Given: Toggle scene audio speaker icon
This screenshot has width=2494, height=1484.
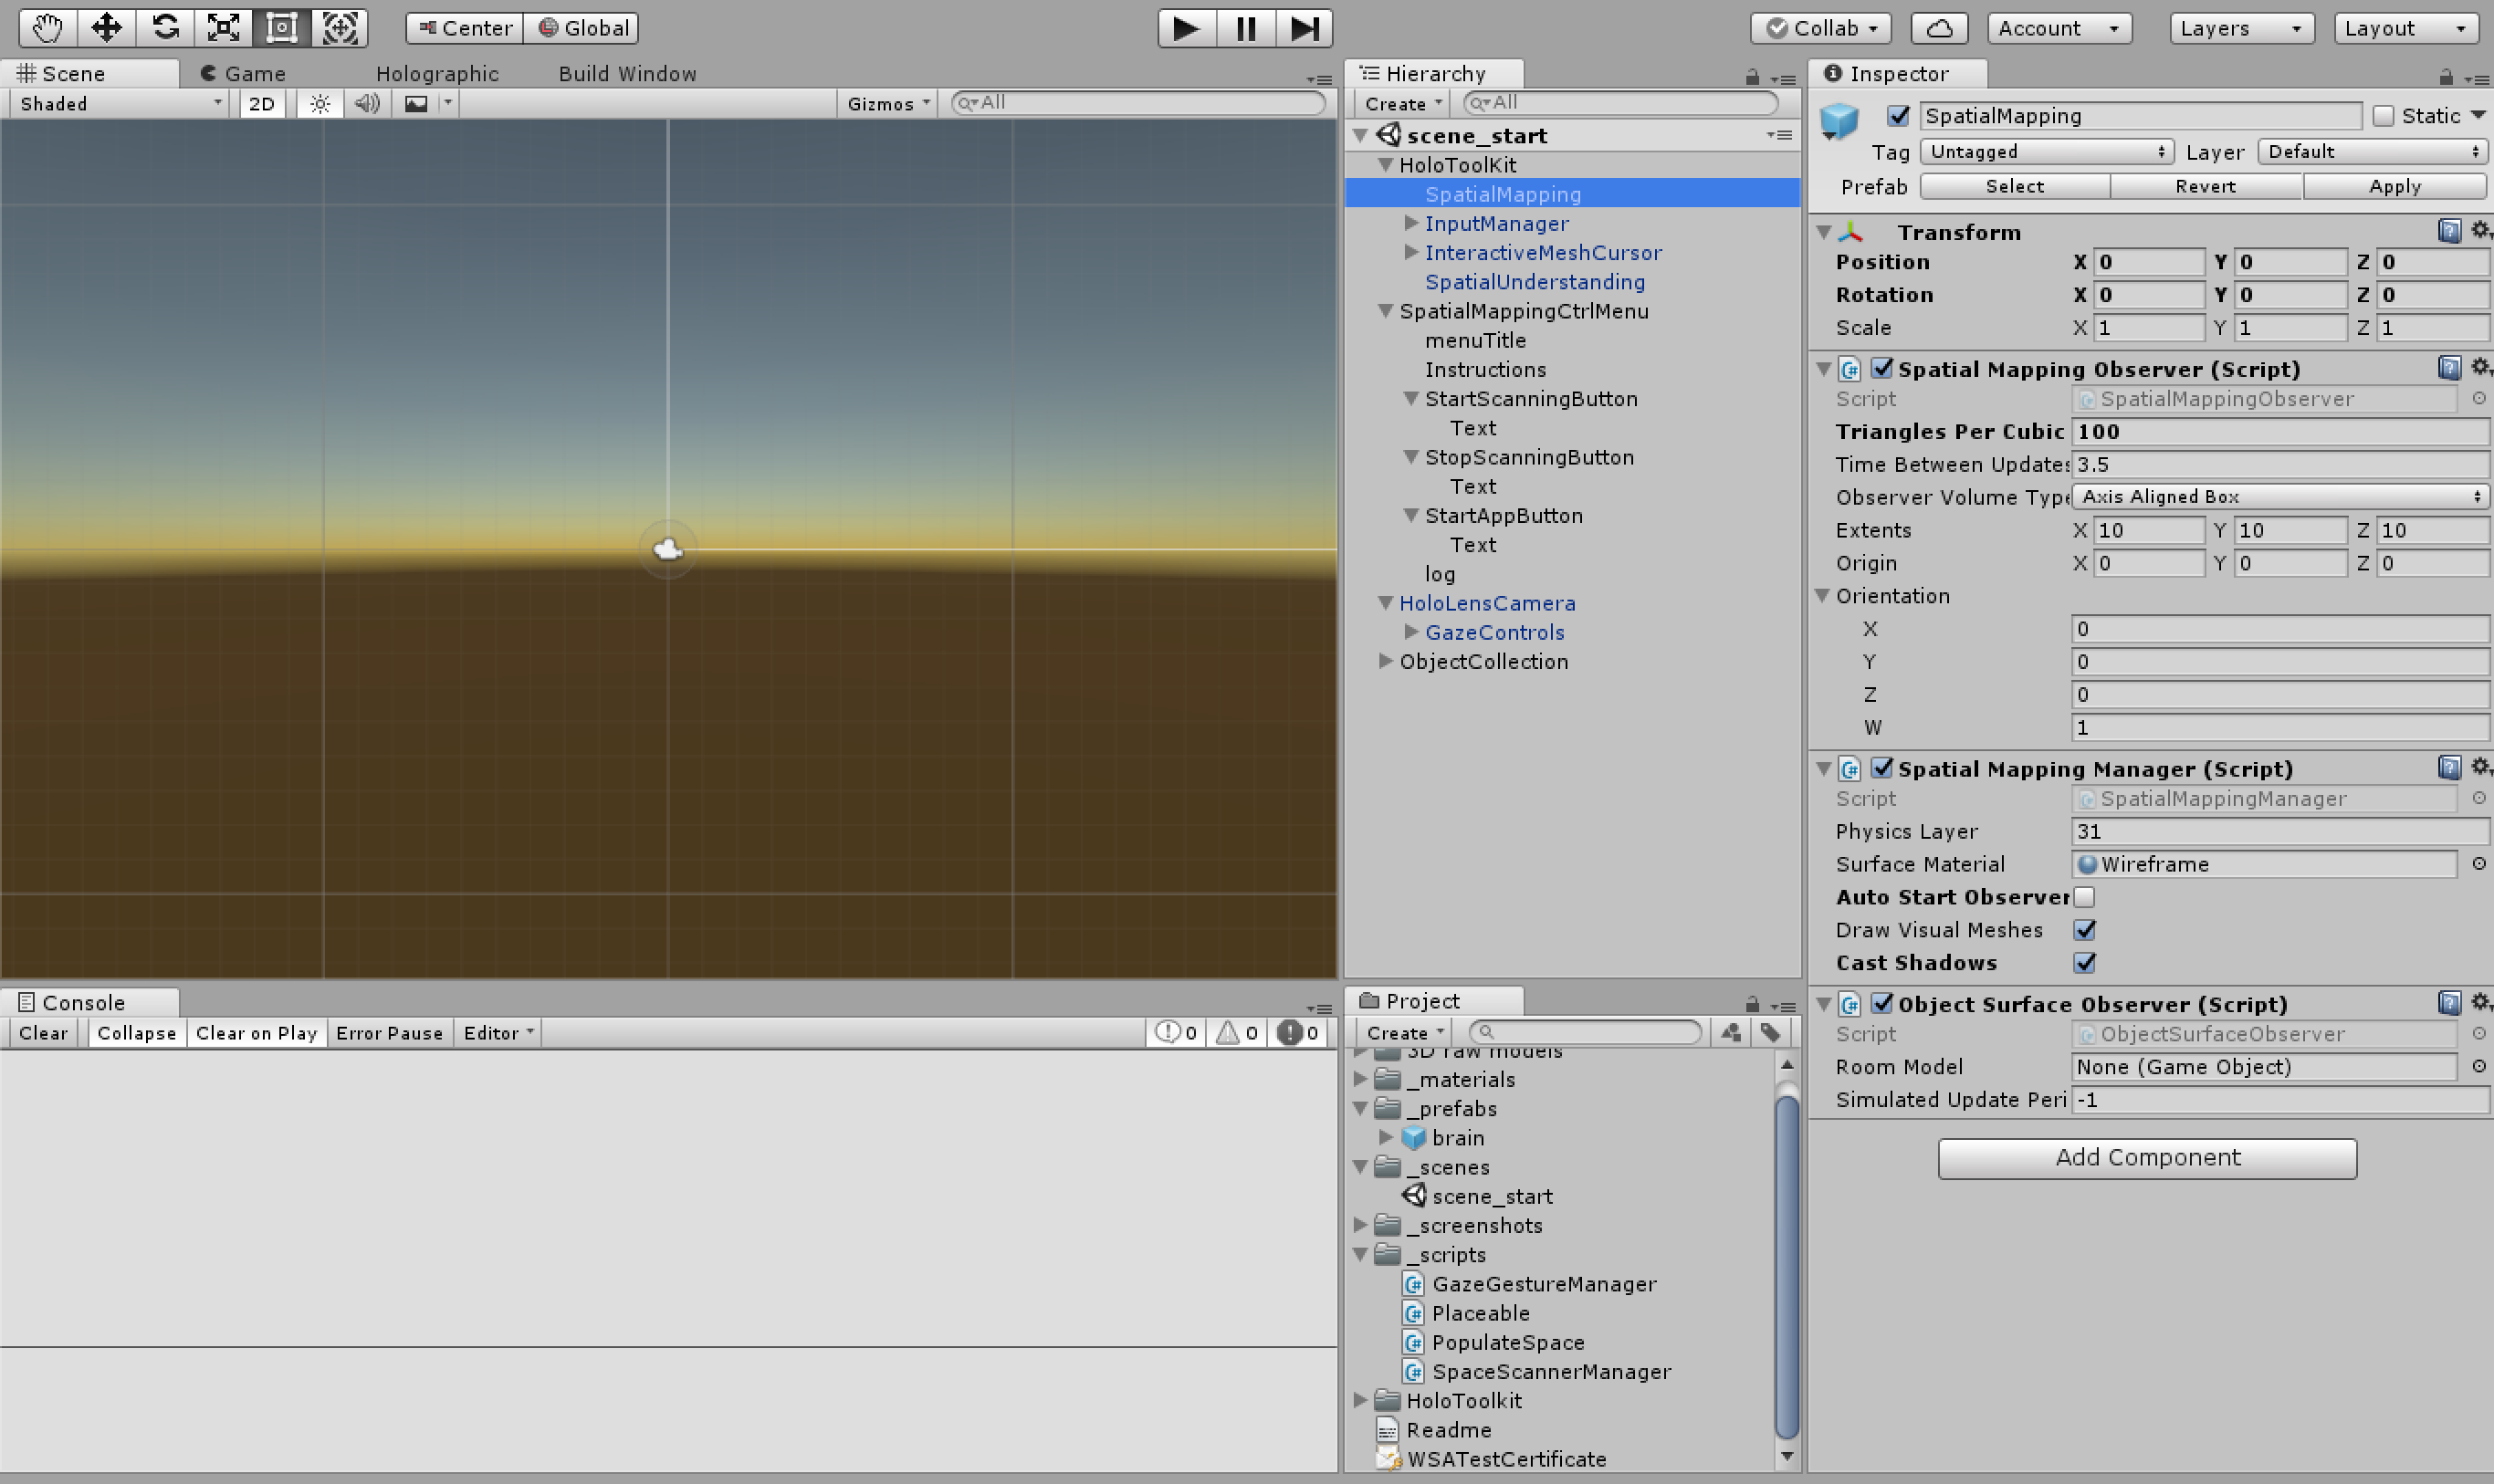Looking at the screenshot, I should [367, 104].
